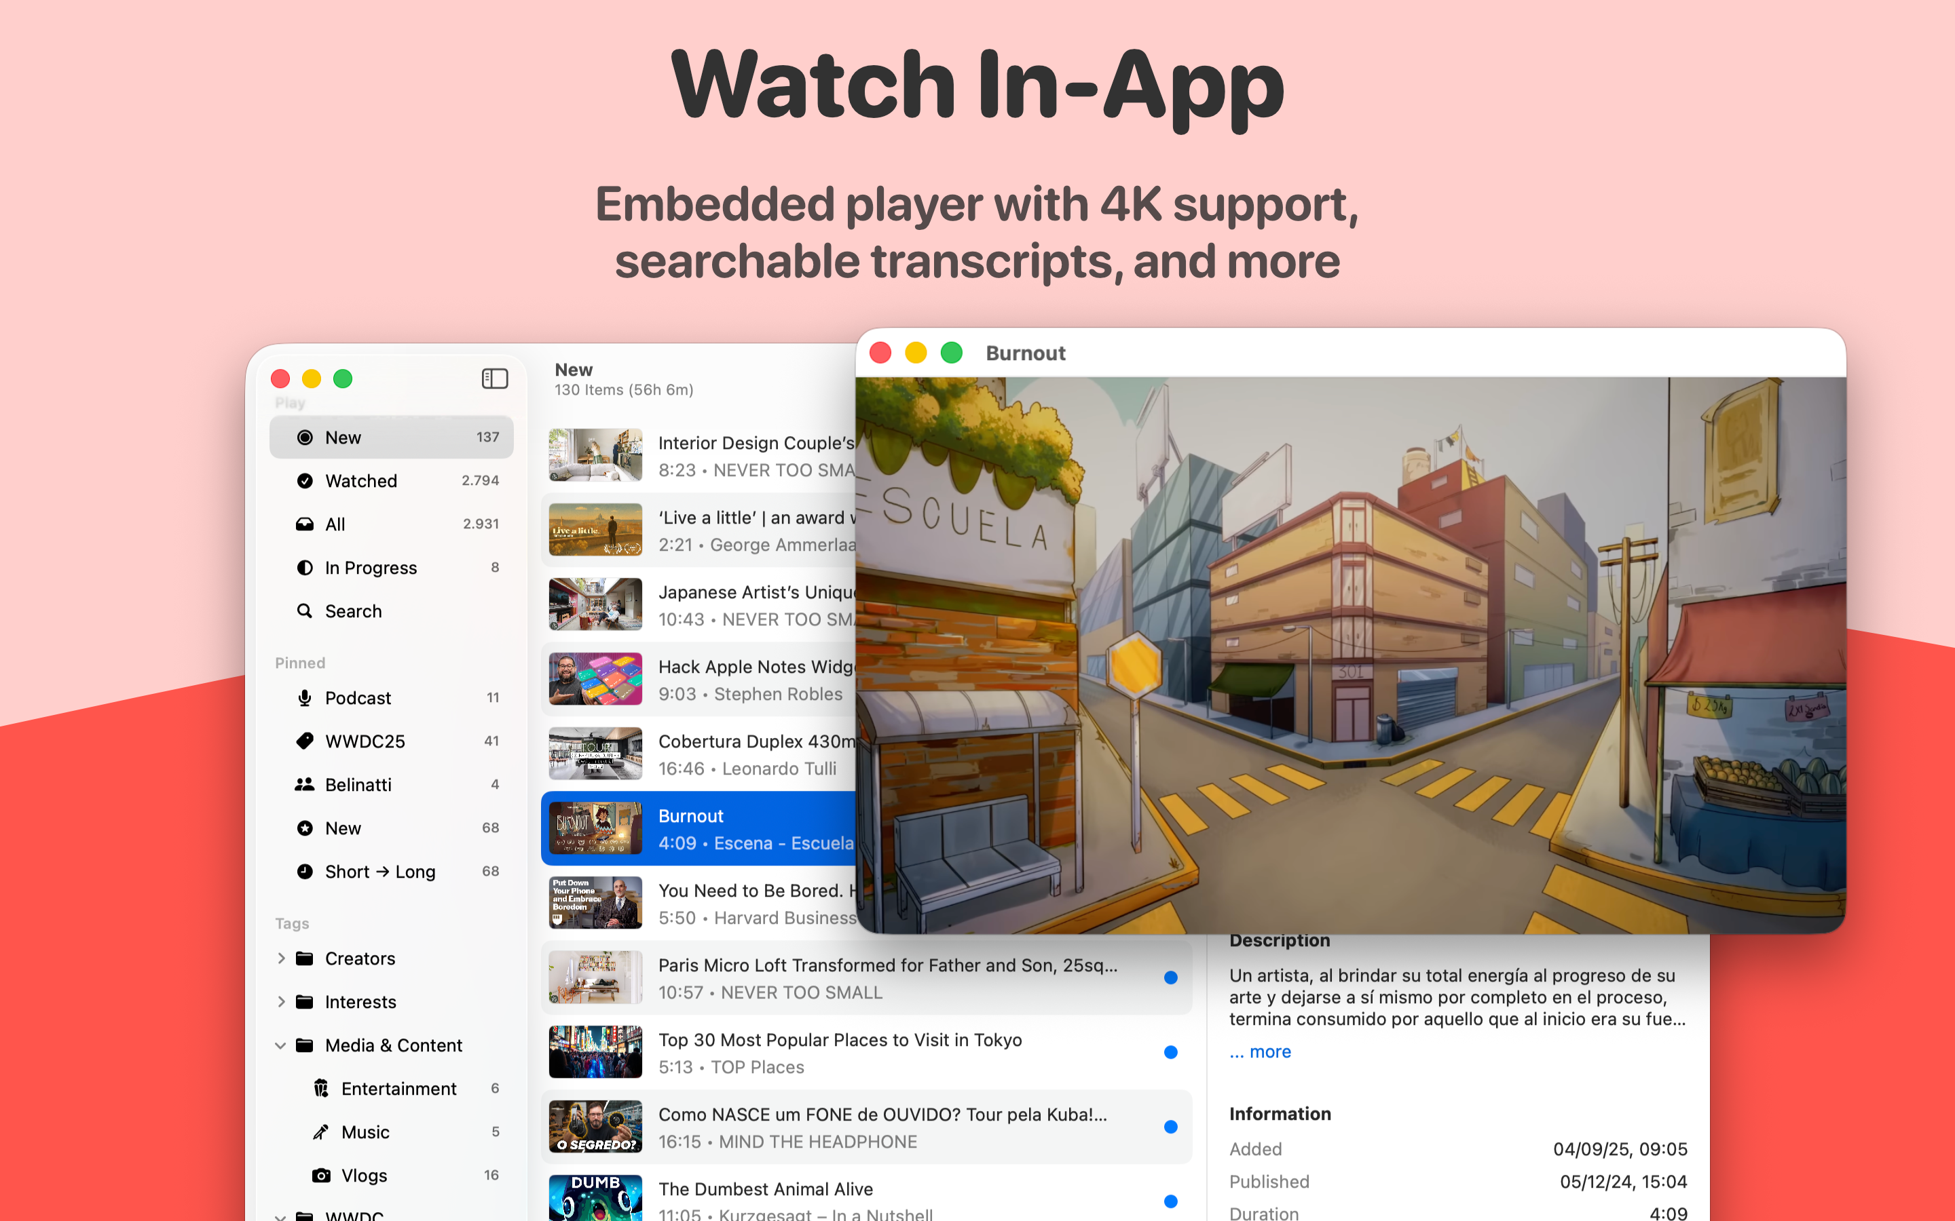Open the Podcast pinned list
The width and height of the screenshot is (1955, 1221).
tap(391, 698)
